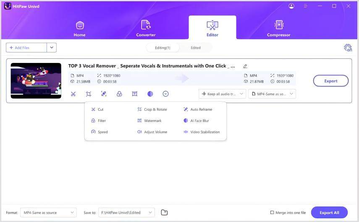Click the AI Face Blur toolbar icon
The height and width of the screenshot is (222, 359).
[150, 94]
